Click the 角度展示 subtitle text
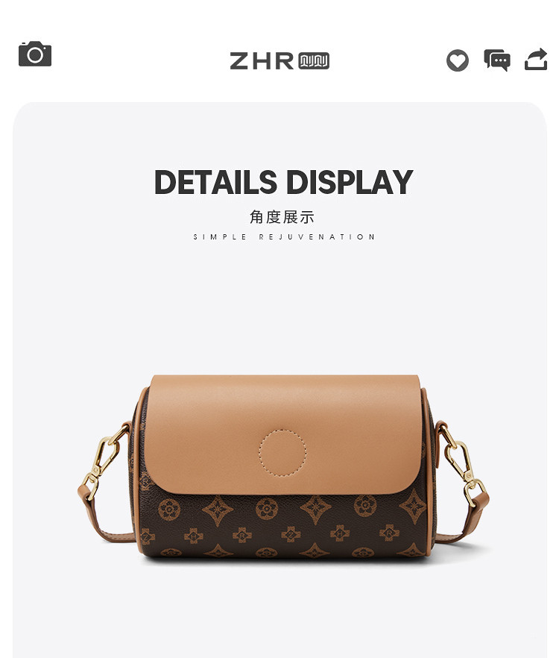The height and width of the screenshot is (658, 559). click(x=282, y=217)
